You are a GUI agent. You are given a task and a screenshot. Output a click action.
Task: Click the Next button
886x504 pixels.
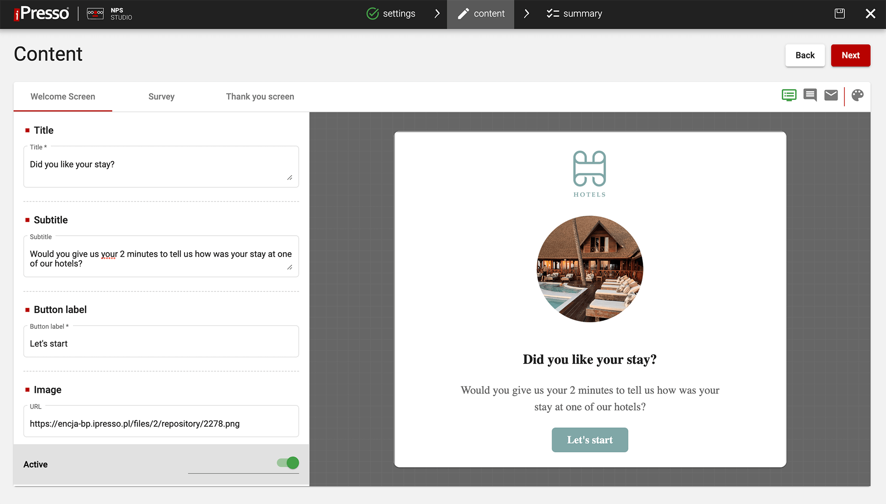pos(850,55)
